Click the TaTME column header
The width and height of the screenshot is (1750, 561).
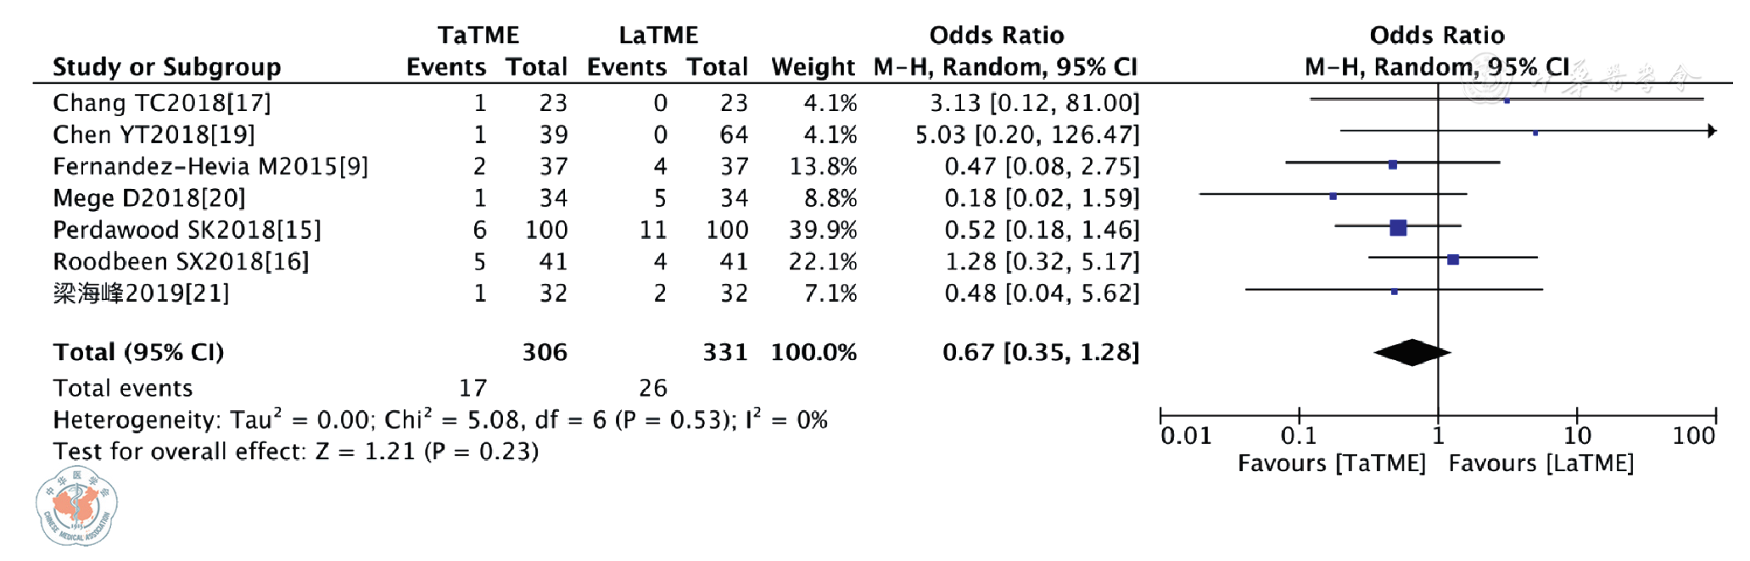point(478,36)
